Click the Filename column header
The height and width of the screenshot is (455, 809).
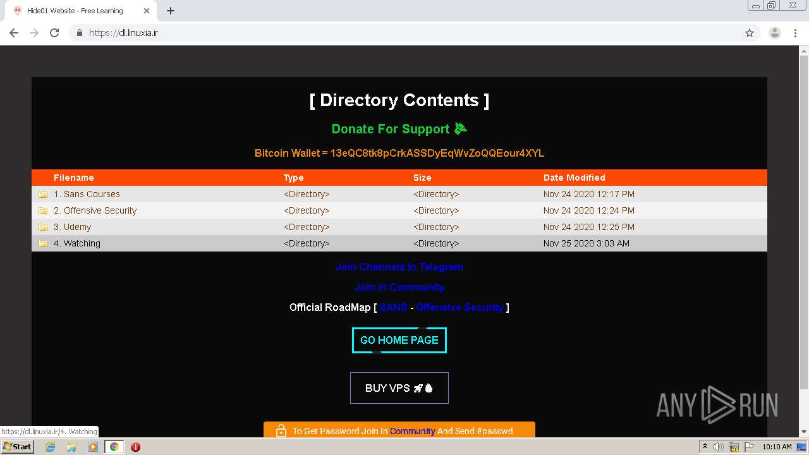click(73, 178)
